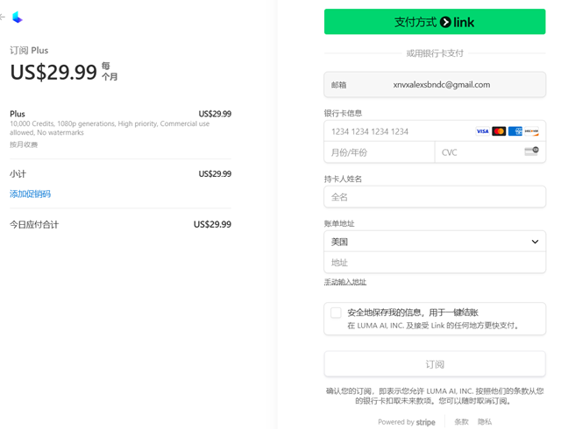Click the 月份/年份 expiry date field
561x429 pixels.
(x=377, y=152)
